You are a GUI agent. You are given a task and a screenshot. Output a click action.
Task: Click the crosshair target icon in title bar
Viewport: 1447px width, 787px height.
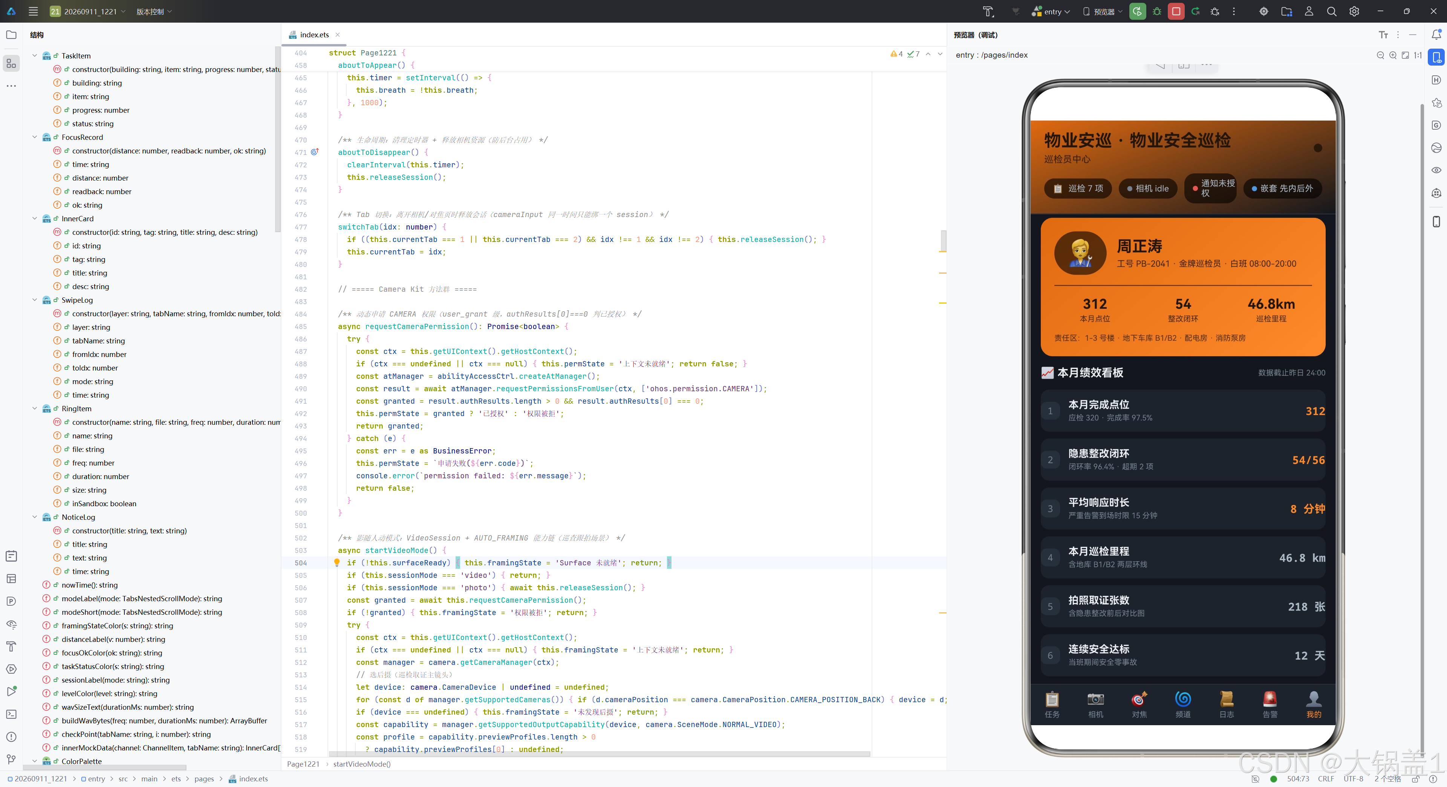(1263, 11)
